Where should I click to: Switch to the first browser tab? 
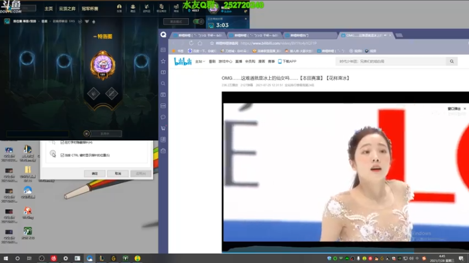pos(198,35)
